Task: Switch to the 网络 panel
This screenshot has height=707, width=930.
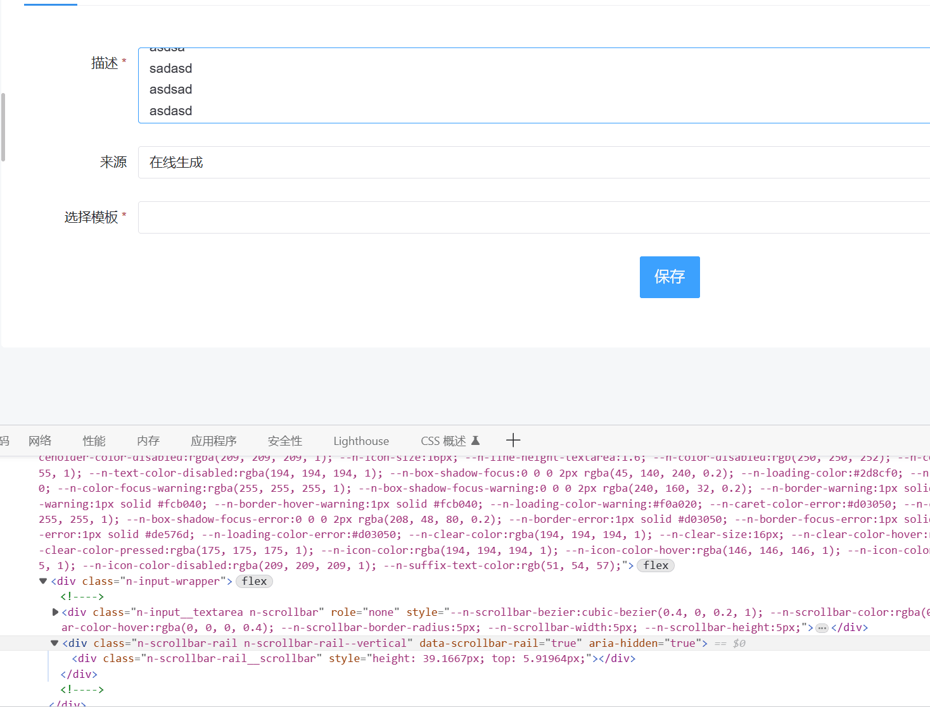Action: tap(39, 440)
